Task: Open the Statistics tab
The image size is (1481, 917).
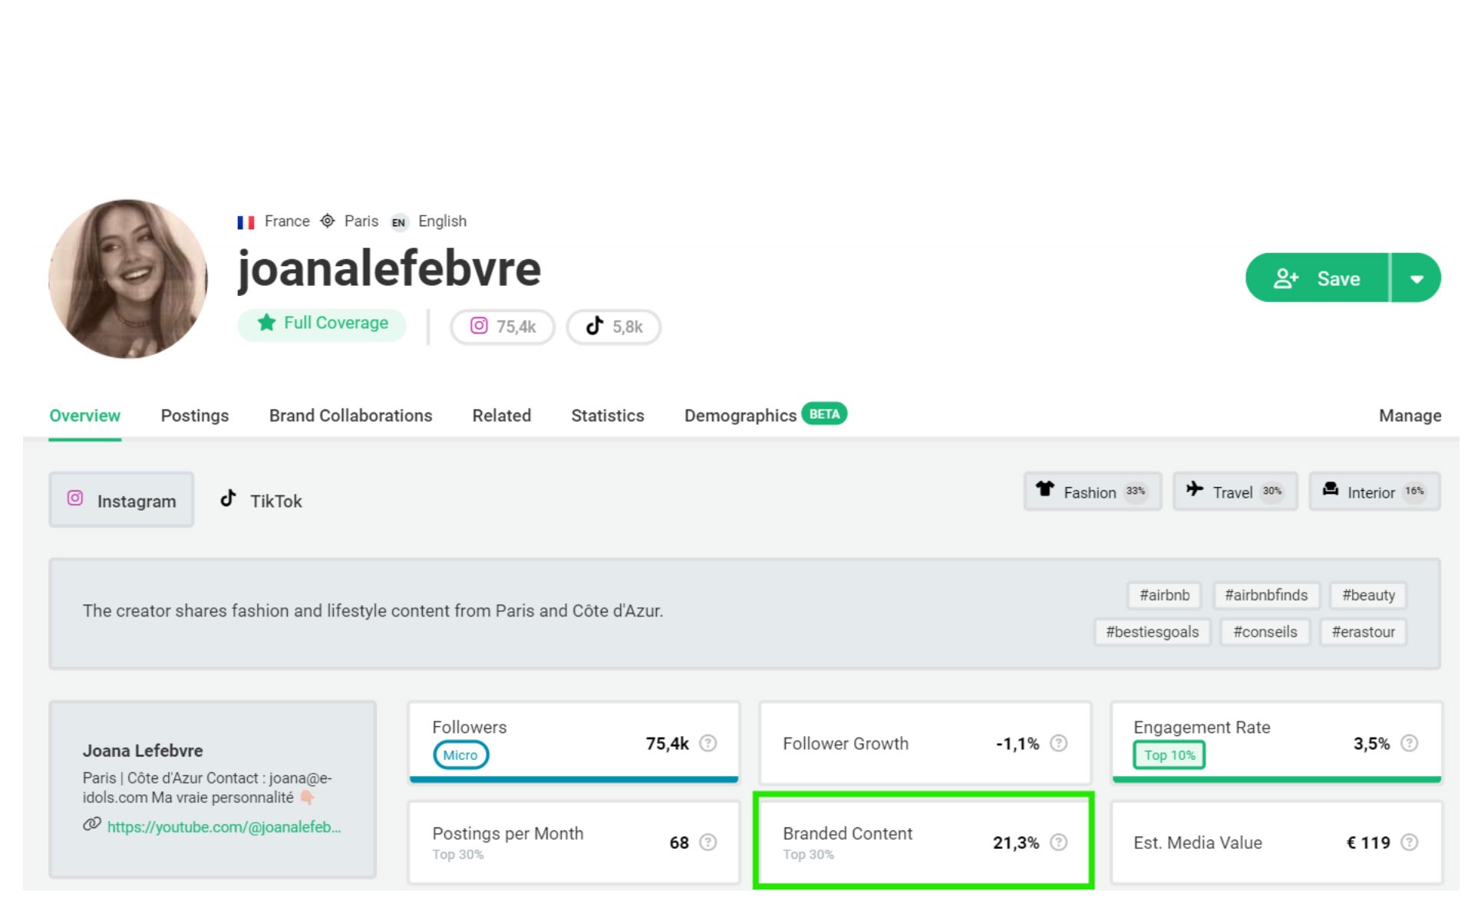Action: click(607, 416)
